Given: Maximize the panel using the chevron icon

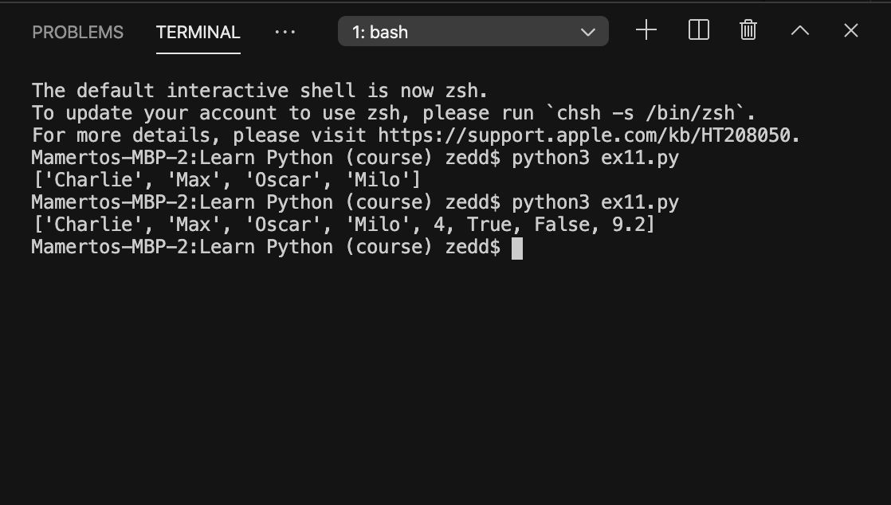Looking at the screenshot, I should (x=799, y=30).
